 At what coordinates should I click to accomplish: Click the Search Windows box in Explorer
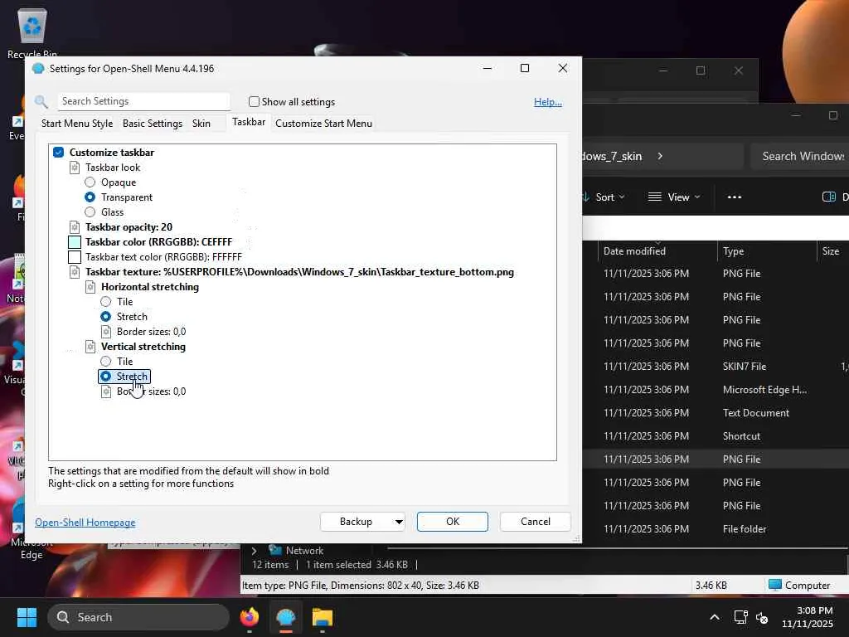tap(800, 156)
